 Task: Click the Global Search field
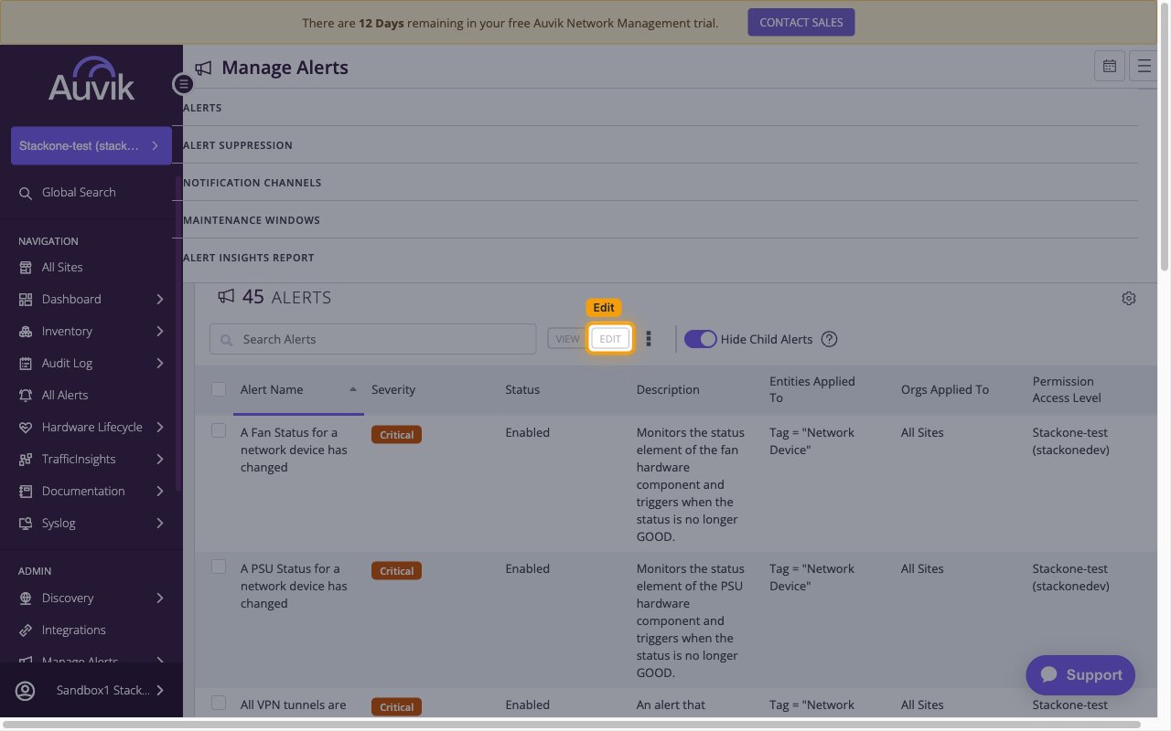[x=79, y=193]
